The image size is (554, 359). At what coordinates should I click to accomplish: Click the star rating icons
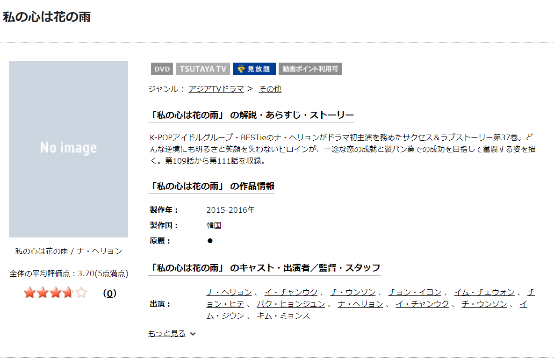pos(55,293)
